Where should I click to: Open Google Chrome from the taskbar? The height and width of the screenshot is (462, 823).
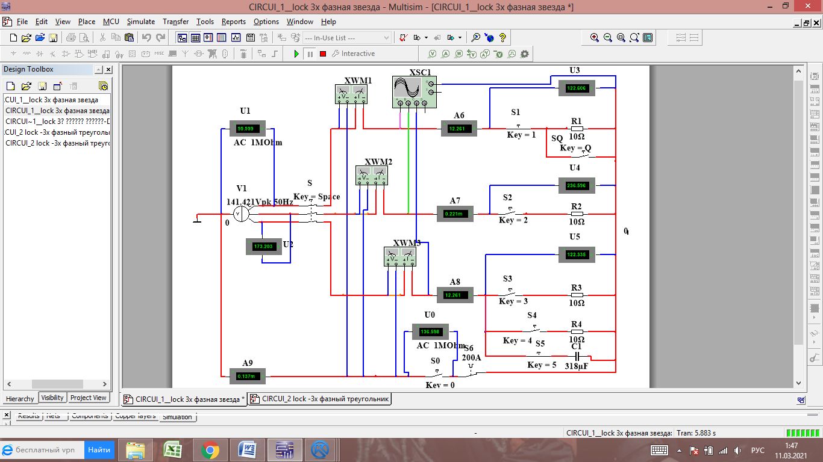click(x=210, y=450)
